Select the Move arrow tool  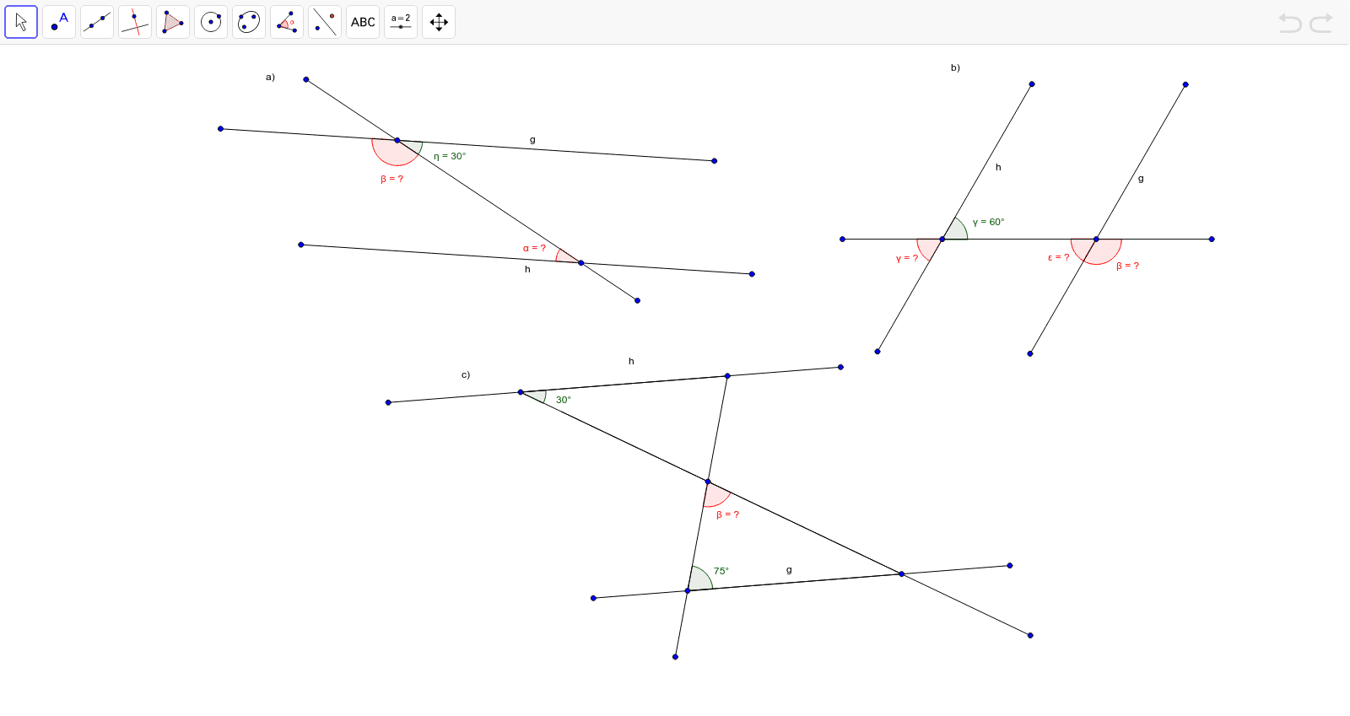click(21, 22)
